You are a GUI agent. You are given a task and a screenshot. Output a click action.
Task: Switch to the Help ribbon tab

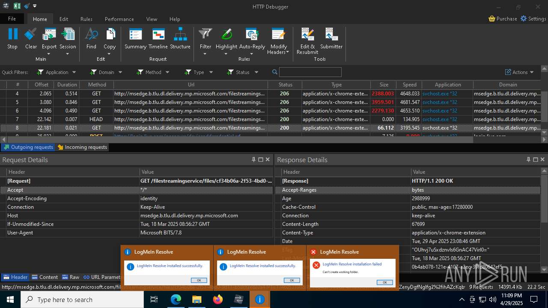click(x=175, y=19)
